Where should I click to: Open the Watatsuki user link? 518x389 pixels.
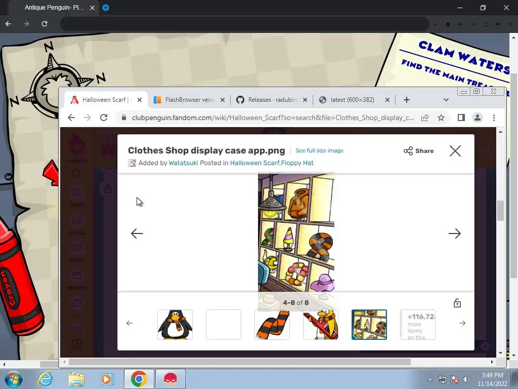click(x=183, y=163)
